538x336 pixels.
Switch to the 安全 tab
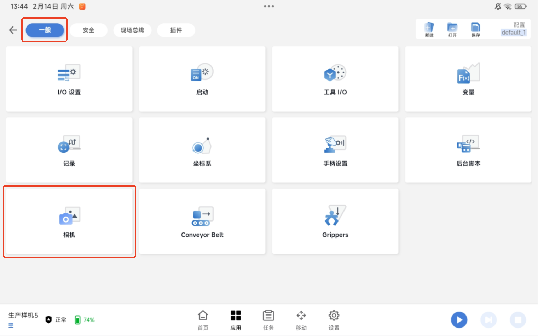[89, 30]
